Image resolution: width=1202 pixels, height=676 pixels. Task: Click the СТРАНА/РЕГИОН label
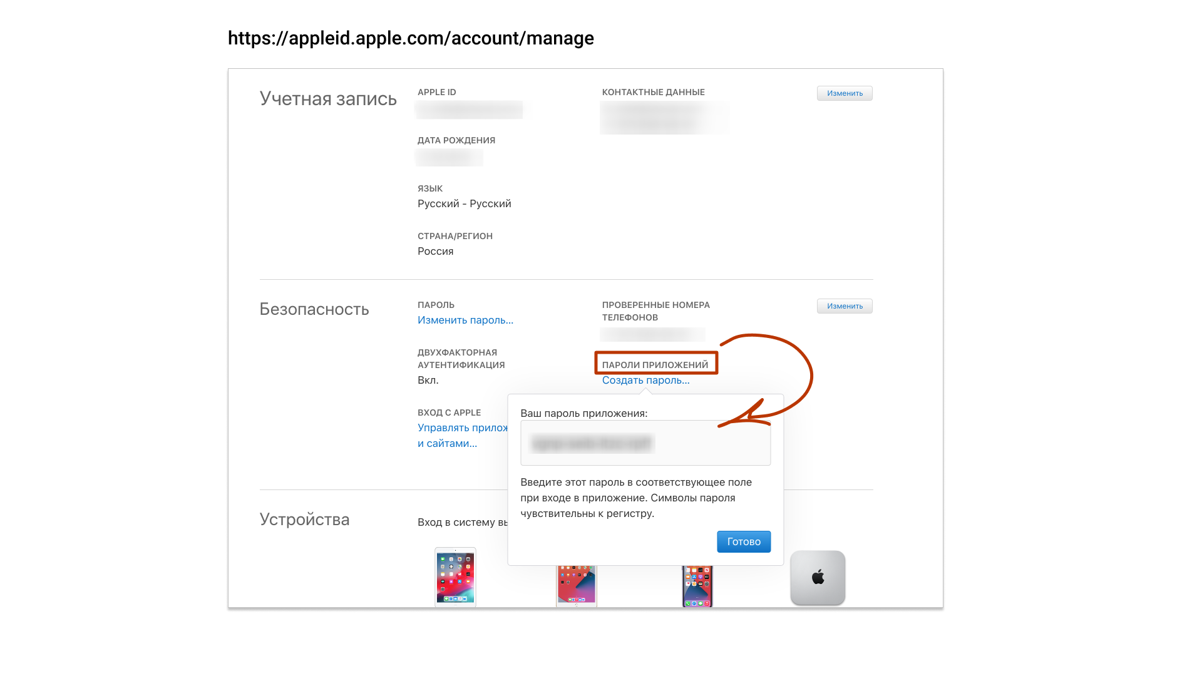coord(455,236)
